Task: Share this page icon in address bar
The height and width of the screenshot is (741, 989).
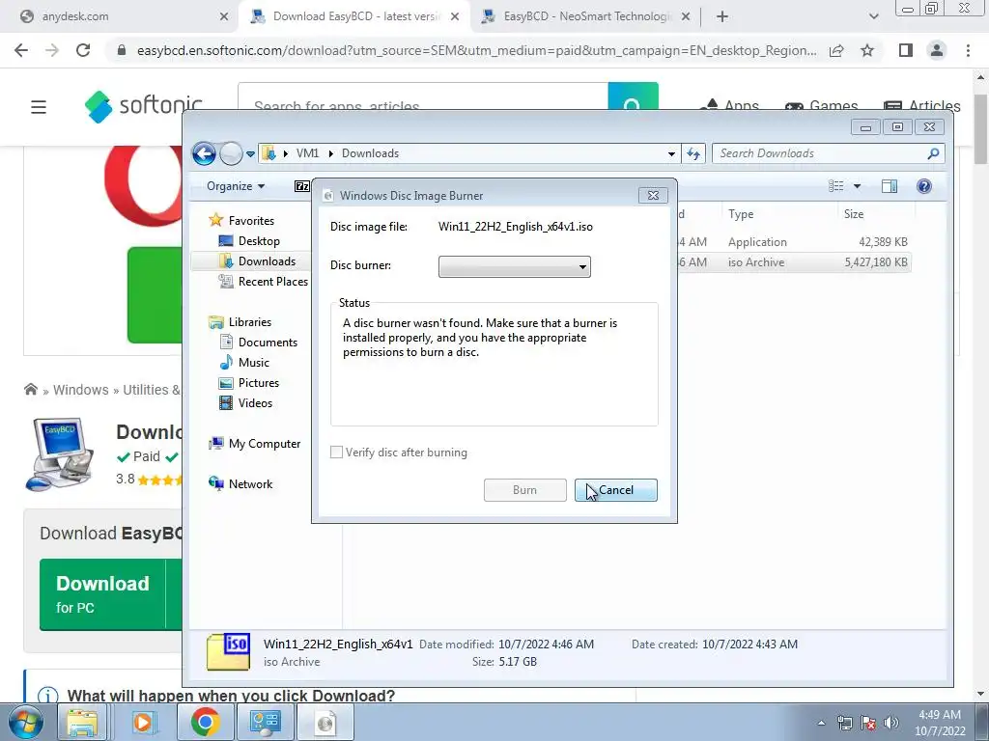Action: pyautogui.click(x=836, y=50)
